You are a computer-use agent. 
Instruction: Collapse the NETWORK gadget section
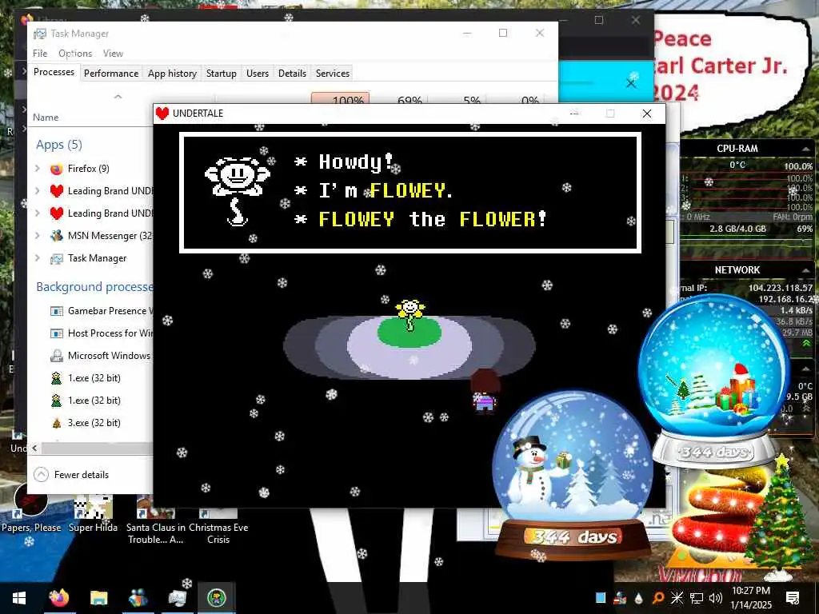click(x=806, y=270)
